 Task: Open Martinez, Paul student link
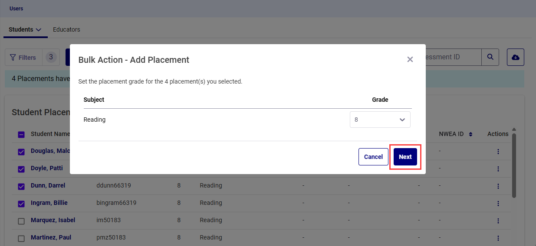point(51,237)
